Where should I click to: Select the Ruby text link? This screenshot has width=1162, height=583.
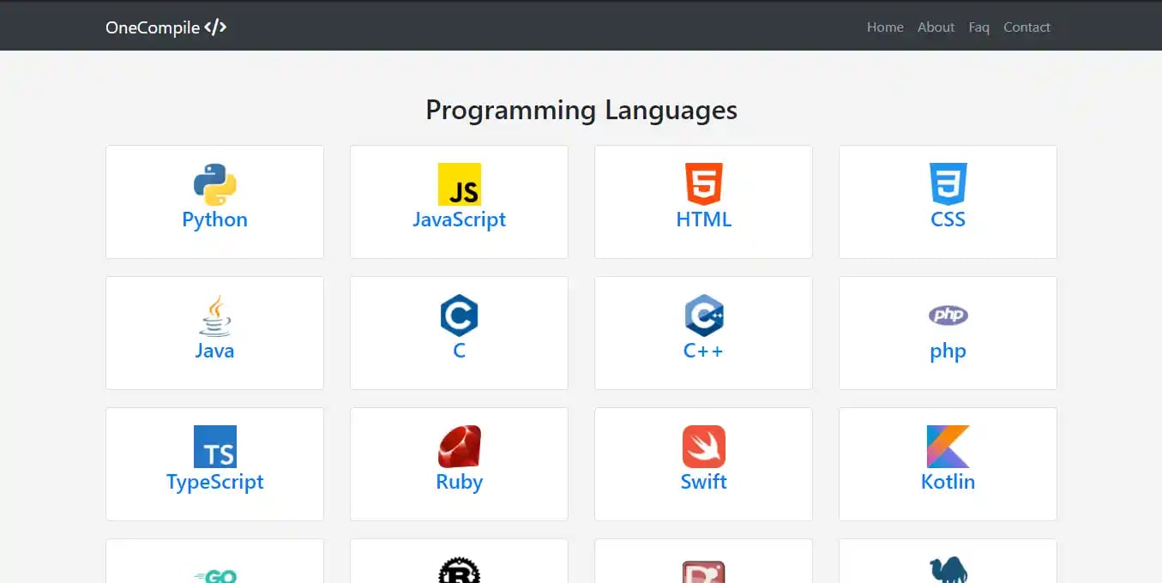pyautogui.click(x=459, y=482)
